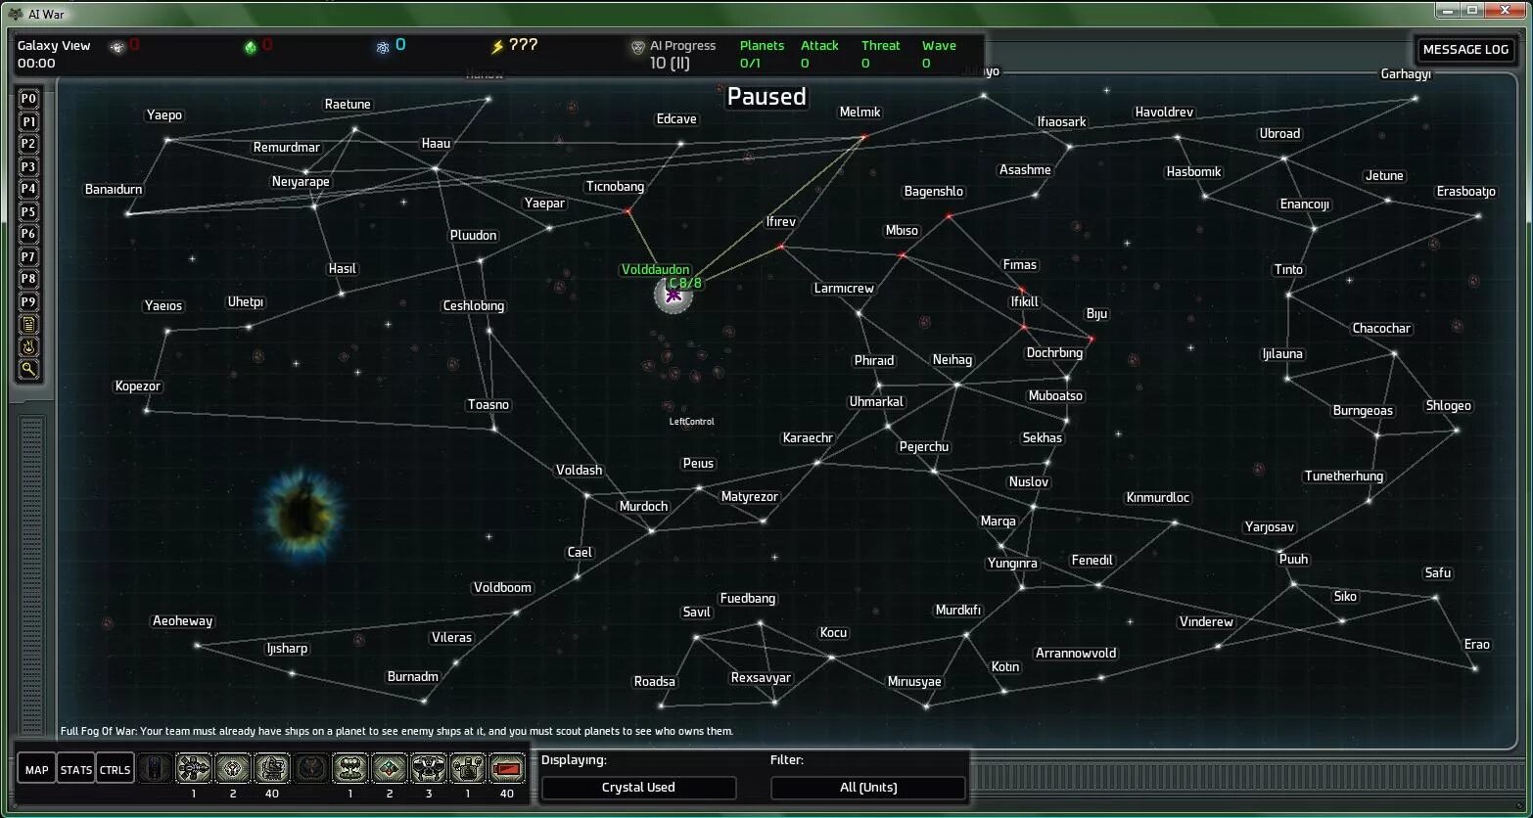Select planet group P7 in the sidebar
Viewport: 1533px width, 818px height.
coord(28,256)
